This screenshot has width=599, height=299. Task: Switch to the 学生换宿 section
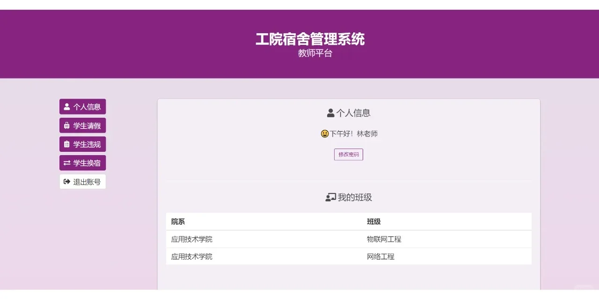(x=82, y=163)
